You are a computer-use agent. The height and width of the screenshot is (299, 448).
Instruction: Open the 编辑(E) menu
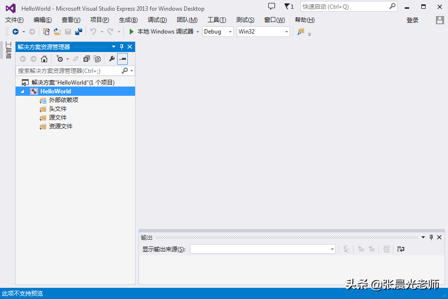[43, 20]
